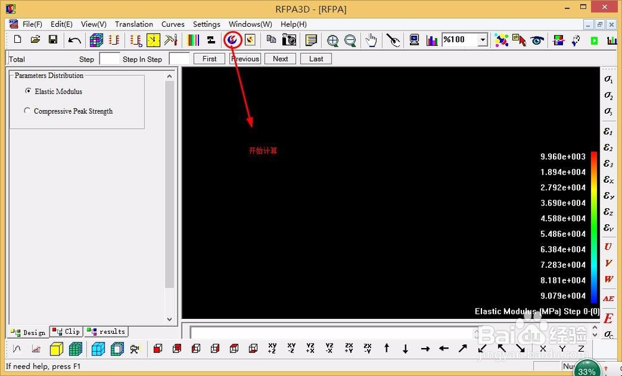Click the camera snapshot icon
The height and width of the screenshot is (376, 622).
289,40
